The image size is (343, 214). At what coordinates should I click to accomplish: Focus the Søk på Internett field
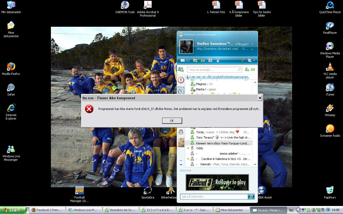(x=214, y=197)
